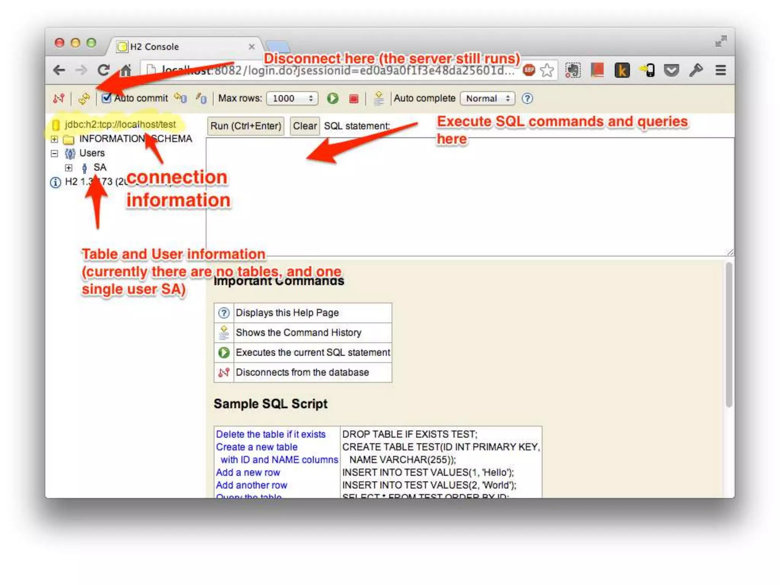
Task: Click the 'Create a new table' link
Action: pos(256,447)
